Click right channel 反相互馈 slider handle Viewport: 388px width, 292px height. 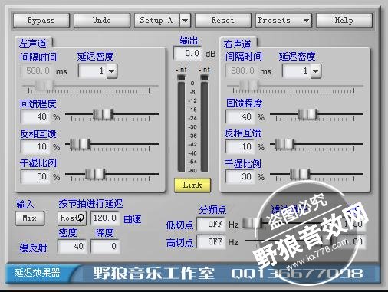[284, 144]
